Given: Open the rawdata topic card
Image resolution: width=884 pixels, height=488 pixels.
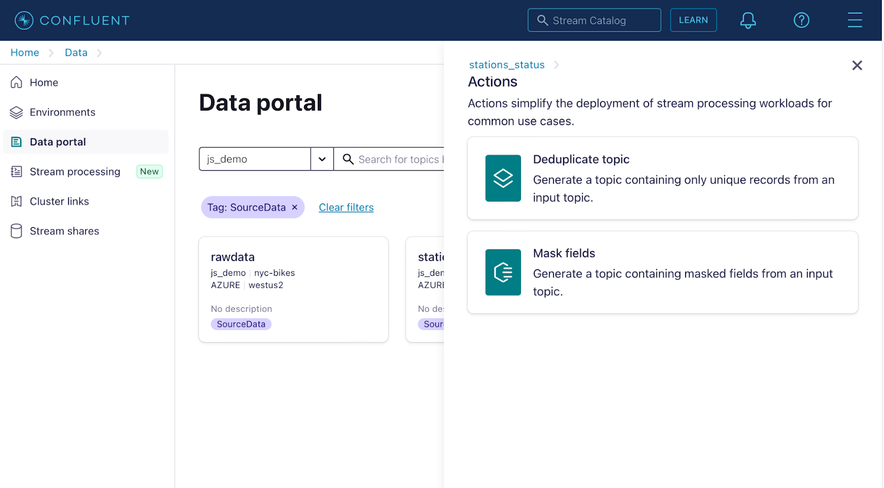Looking at the screenshot, I should click(293, 290).
